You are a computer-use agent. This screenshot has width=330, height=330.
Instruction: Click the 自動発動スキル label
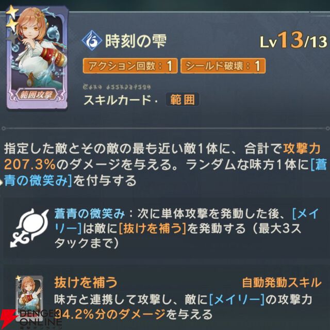(282, 283)
